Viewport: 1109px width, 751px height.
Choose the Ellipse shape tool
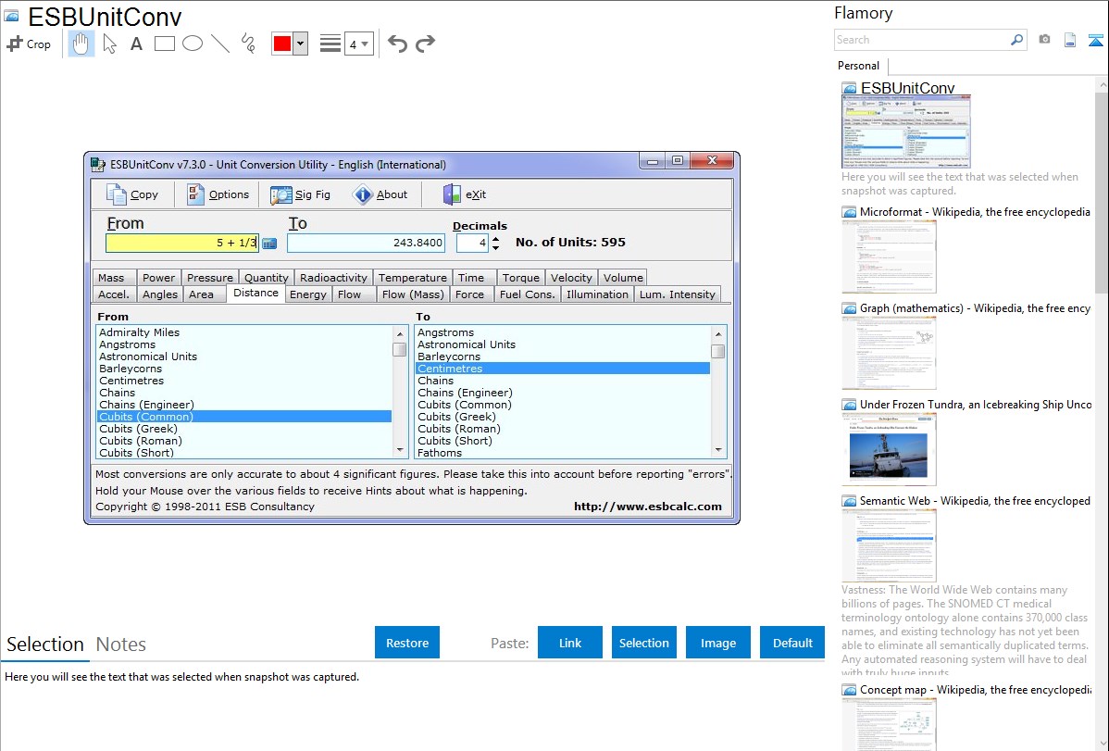click(193, 44)
